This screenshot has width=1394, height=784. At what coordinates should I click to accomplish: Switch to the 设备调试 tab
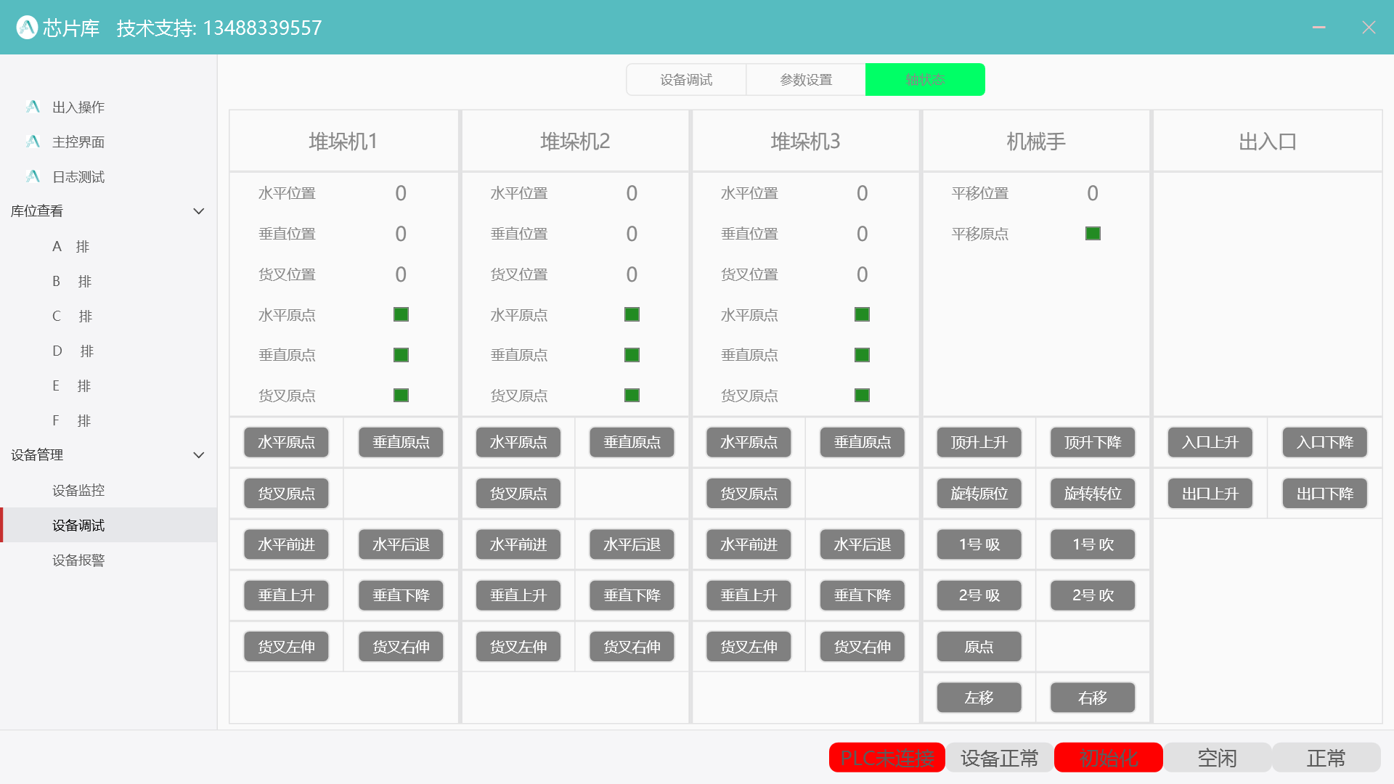pos(685,79)
